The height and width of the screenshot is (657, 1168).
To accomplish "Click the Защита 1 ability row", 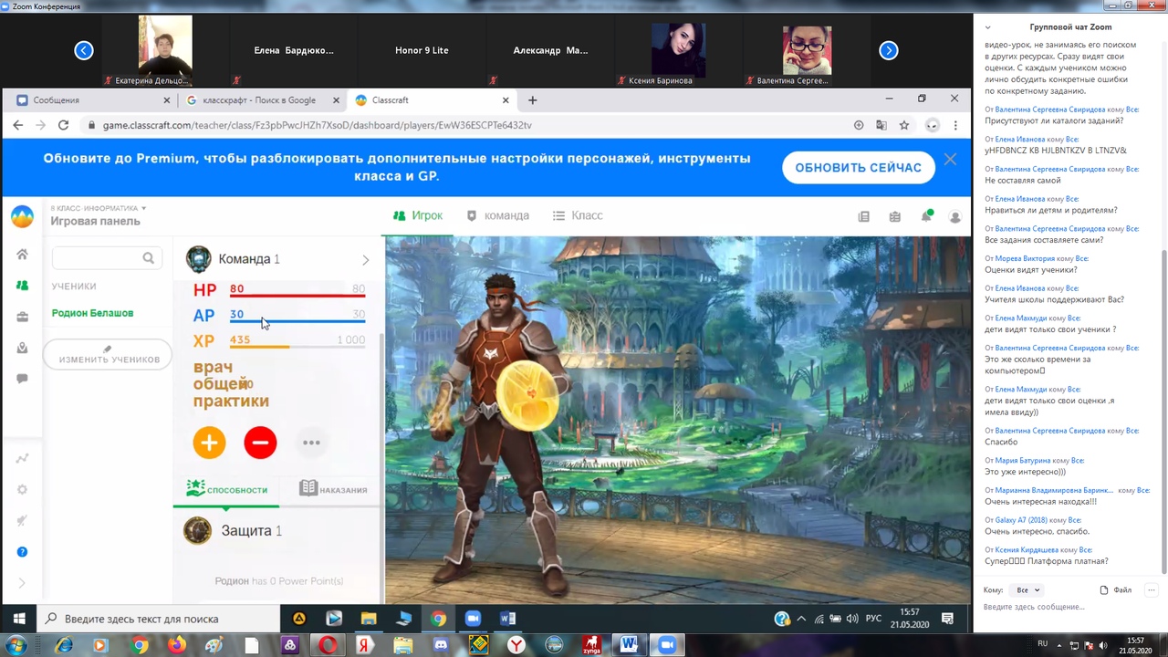I will click(276, 531).
